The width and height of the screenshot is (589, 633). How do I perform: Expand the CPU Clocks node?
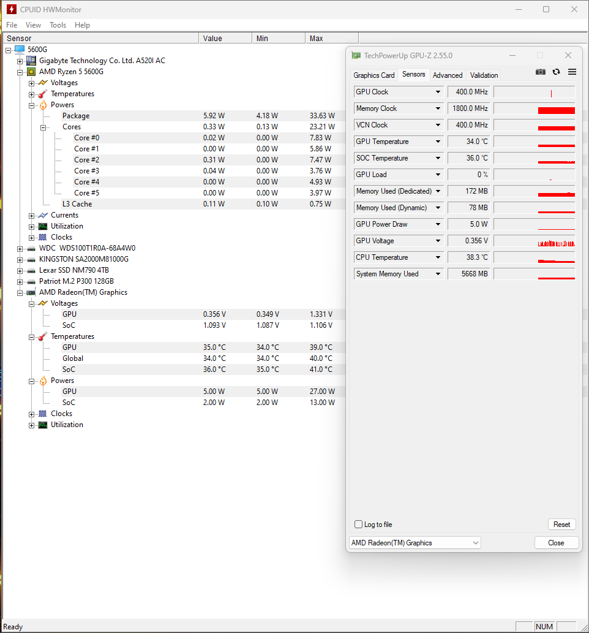[31, 238]
